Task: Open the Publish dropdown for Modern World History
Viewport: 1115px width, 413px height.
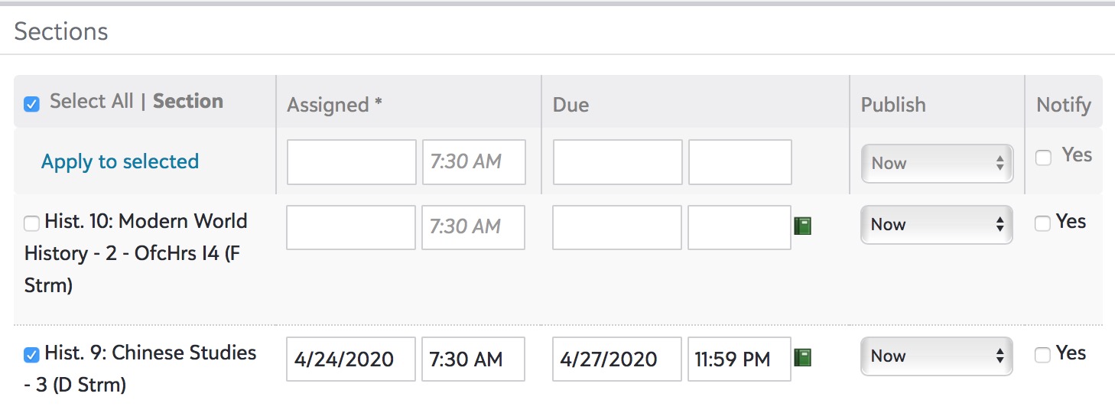Action: click(937, 224)
